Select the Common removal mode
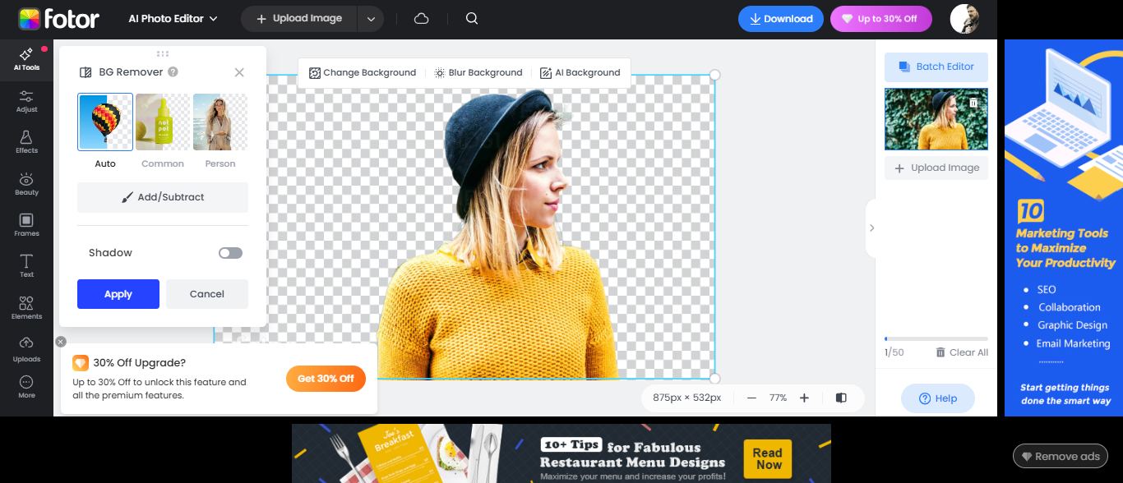1123x483 pixels. click(163, 131)
